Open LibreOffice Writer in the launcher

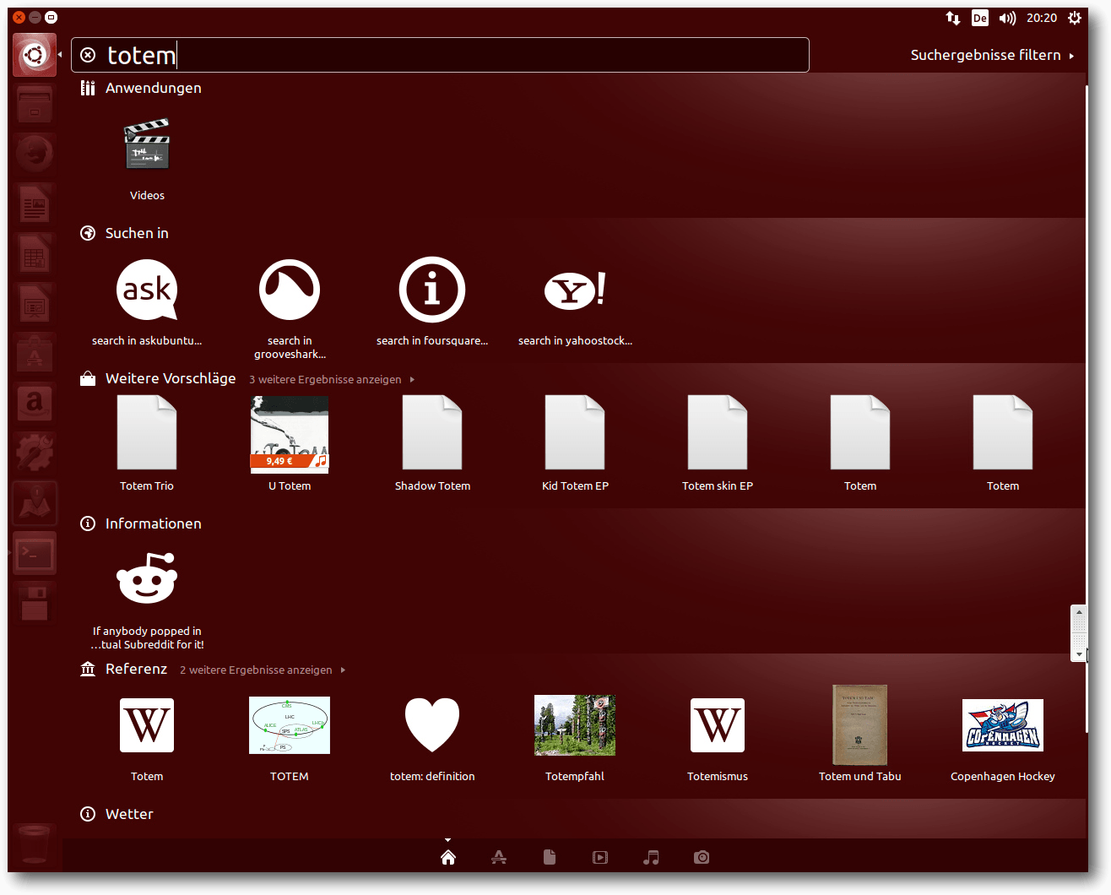(35, 203)
